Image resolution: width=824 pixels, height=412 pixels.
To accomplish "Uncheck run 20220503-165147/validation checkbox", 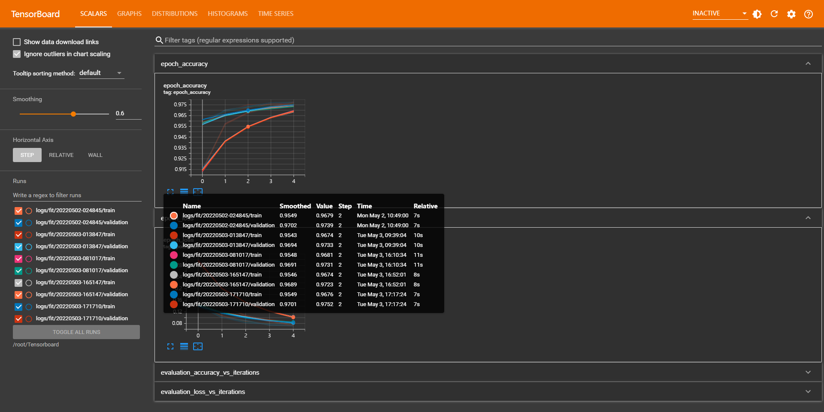I will [18, 295].
